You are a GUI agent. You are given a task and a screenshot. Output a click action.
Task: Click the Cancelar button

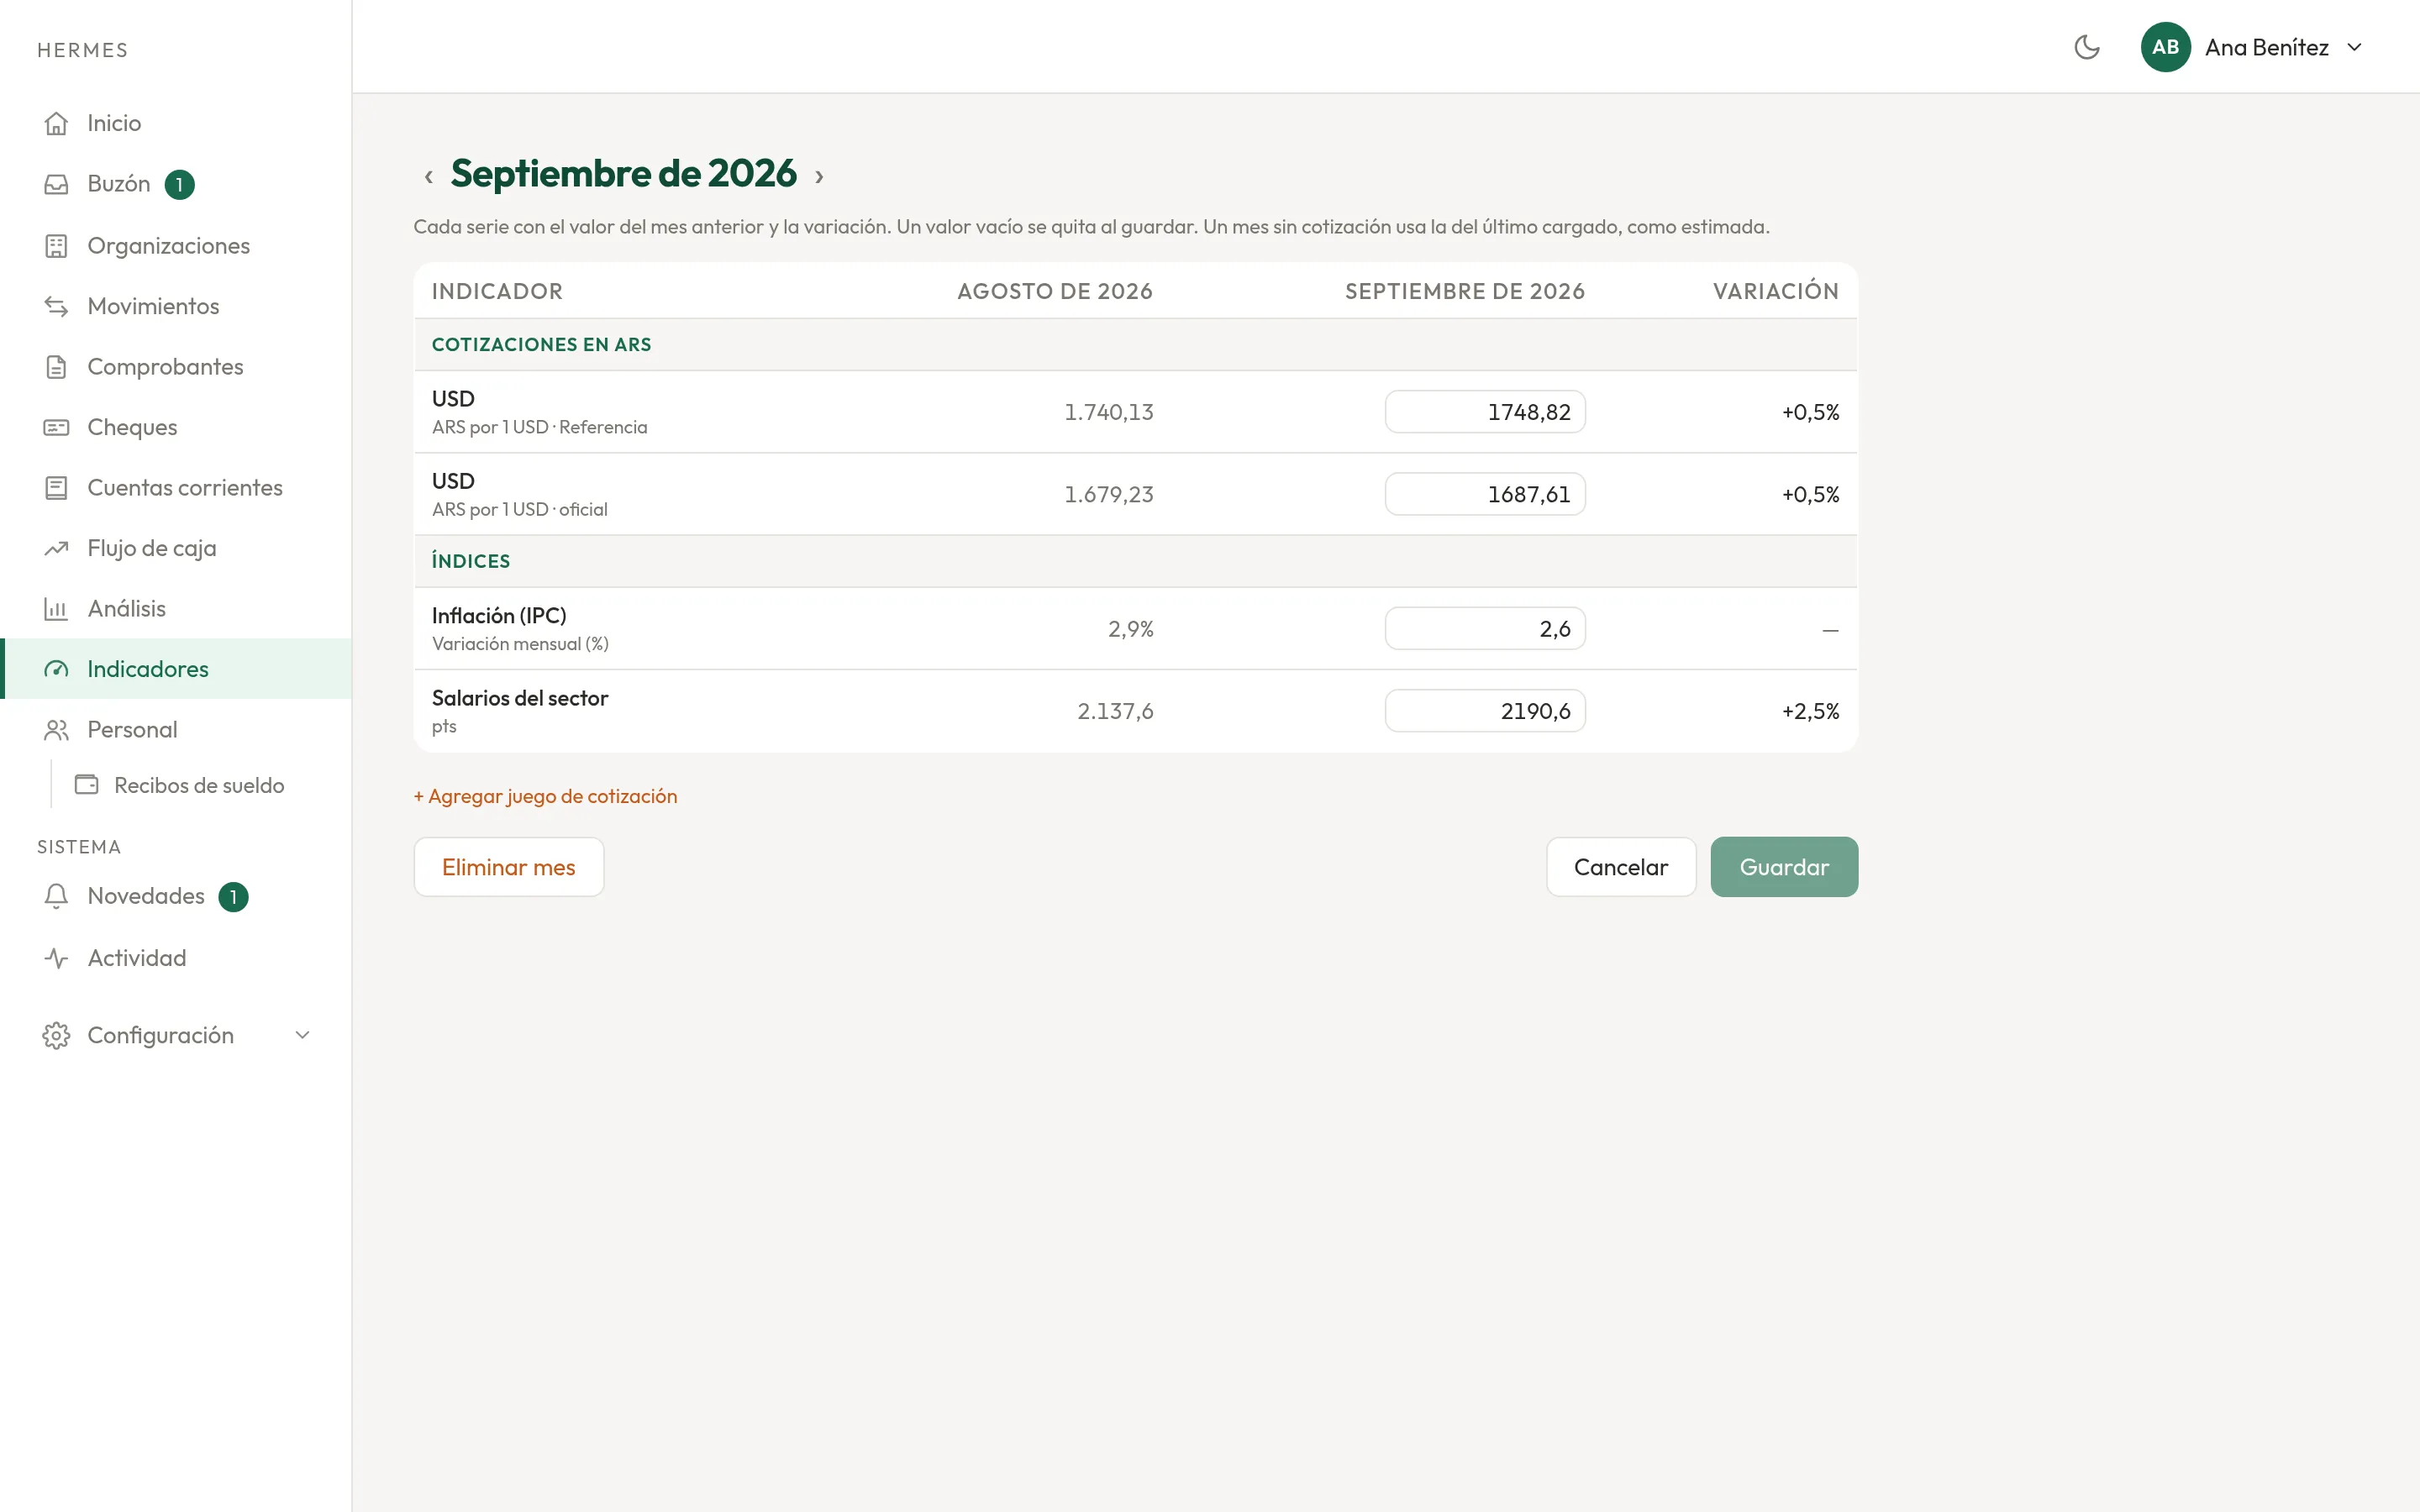point(1621,867)
